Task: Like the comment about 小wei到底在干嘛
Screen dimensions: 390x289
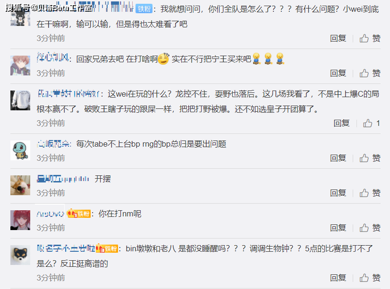Action: 370,39
